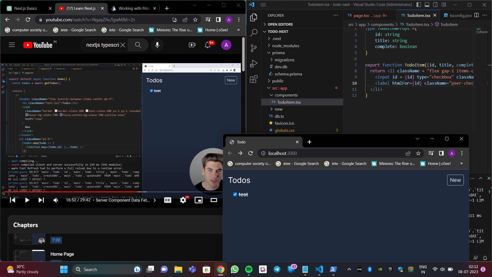492x277 pixels.
Task: Open the Extensions view in VS Code
Action: click(253, 79)
